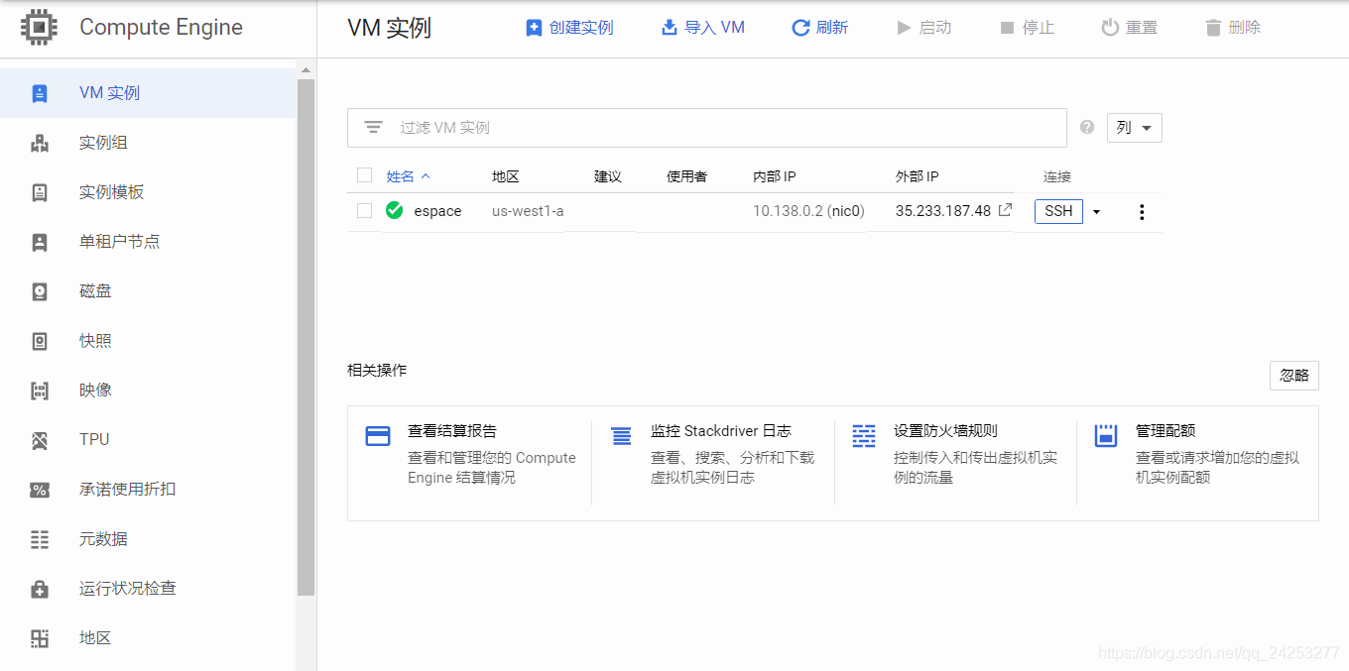Screen dimensions: 1349x671
Task: Click the 运行状况检查 health check icon
Action: [40, 589]
